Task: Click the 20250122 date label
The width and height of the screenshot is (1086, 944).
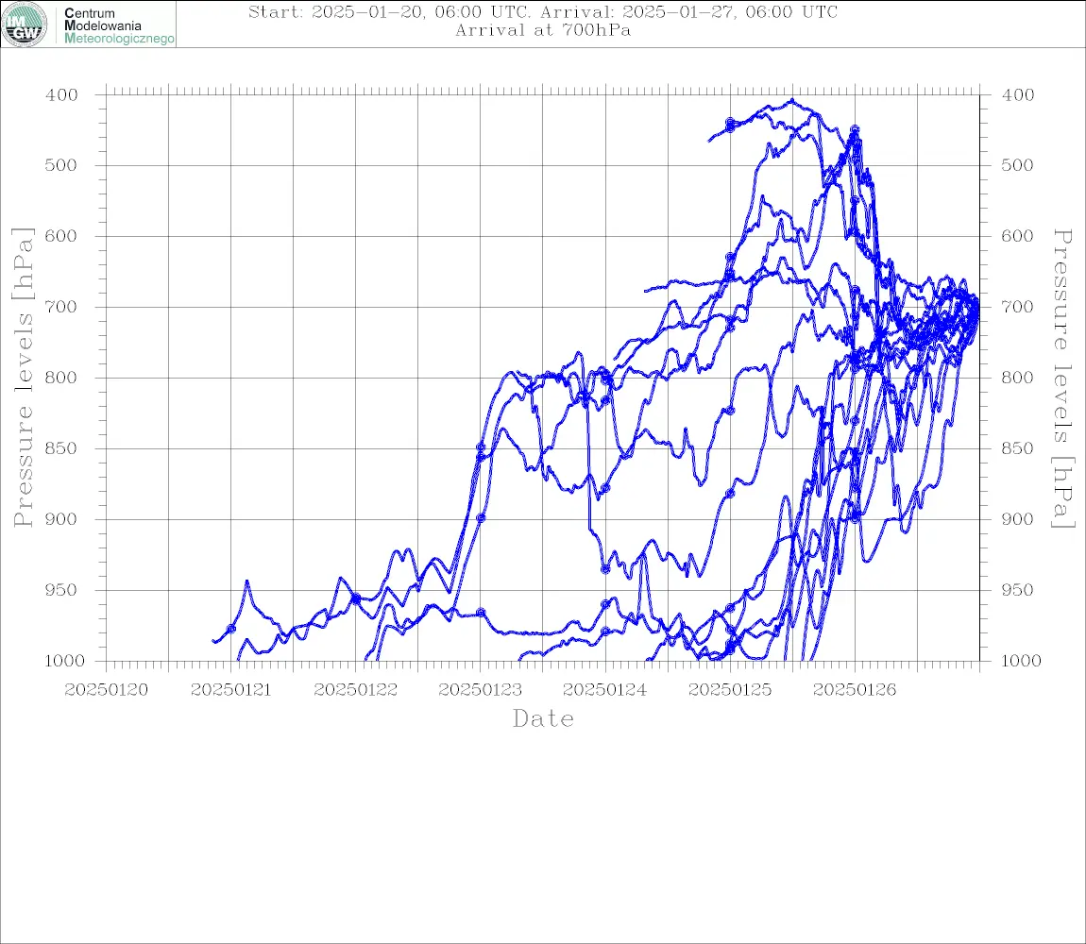Action: point(356,690)
